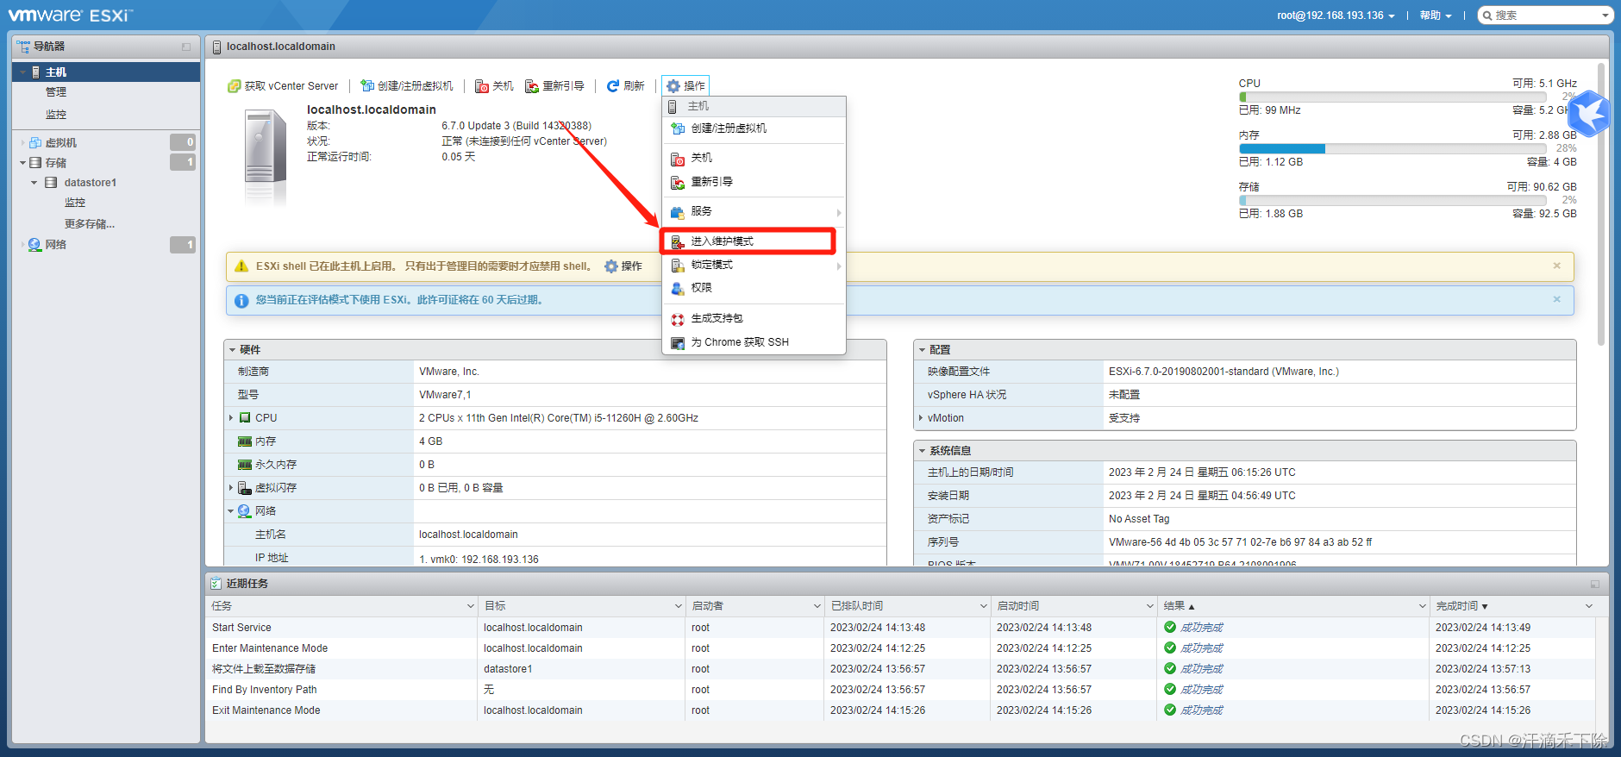Open the root@192.168.193.136 user dropdown
This screenshot has height=757, width=1621.
click(x=1336, y=16)
